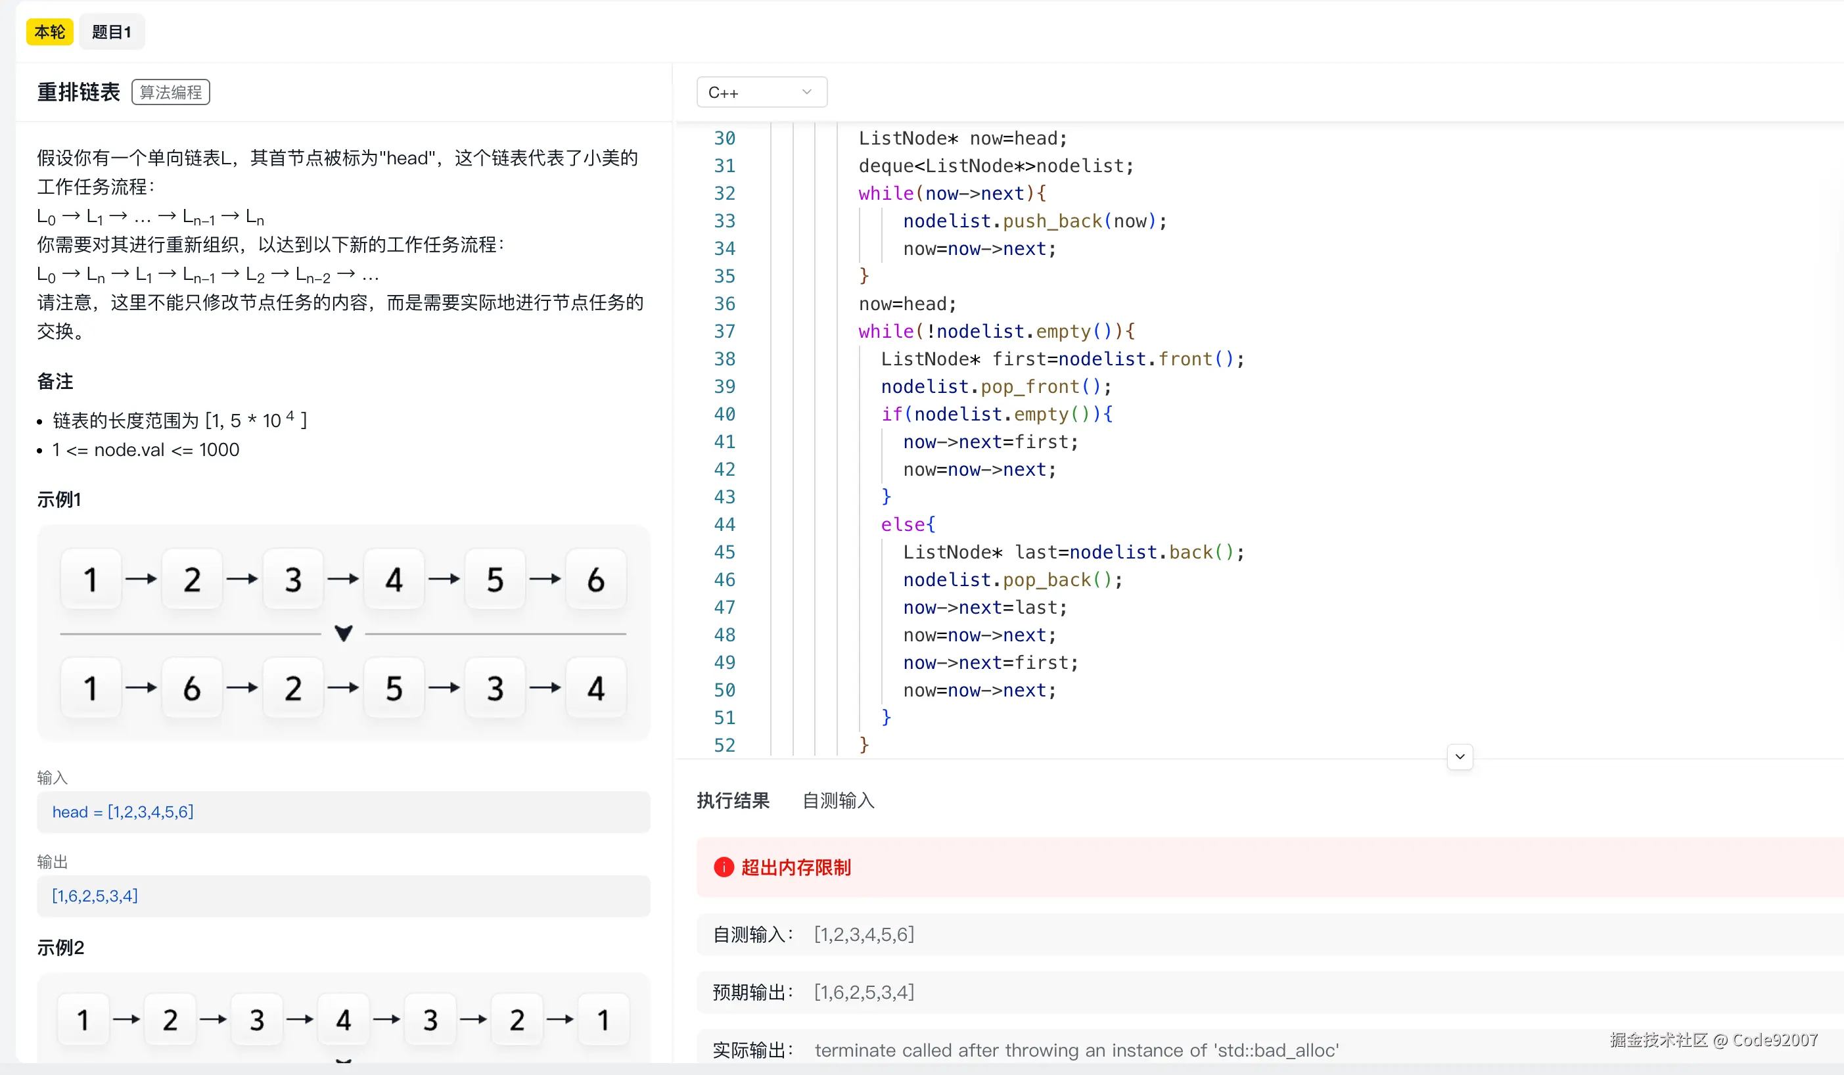Click the chevron arrow in language selector
Viewport: 1844px width, 1075px height.
(x=806, y=92)
